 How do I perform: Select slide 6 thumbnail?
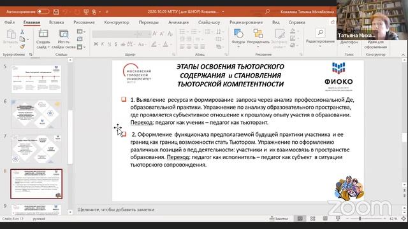36,114
